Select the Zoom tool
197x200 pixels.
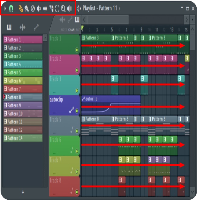click(63, 9)
